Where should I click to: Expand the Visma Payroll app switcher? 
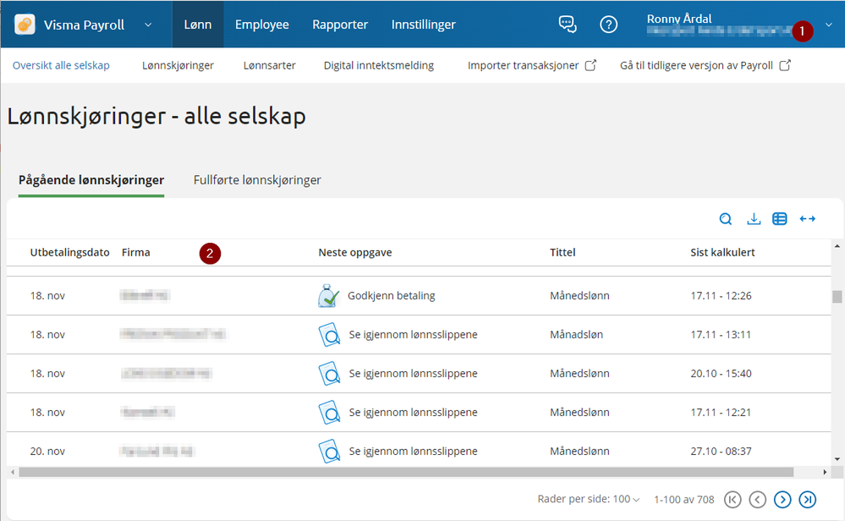[x=148, y=25]
